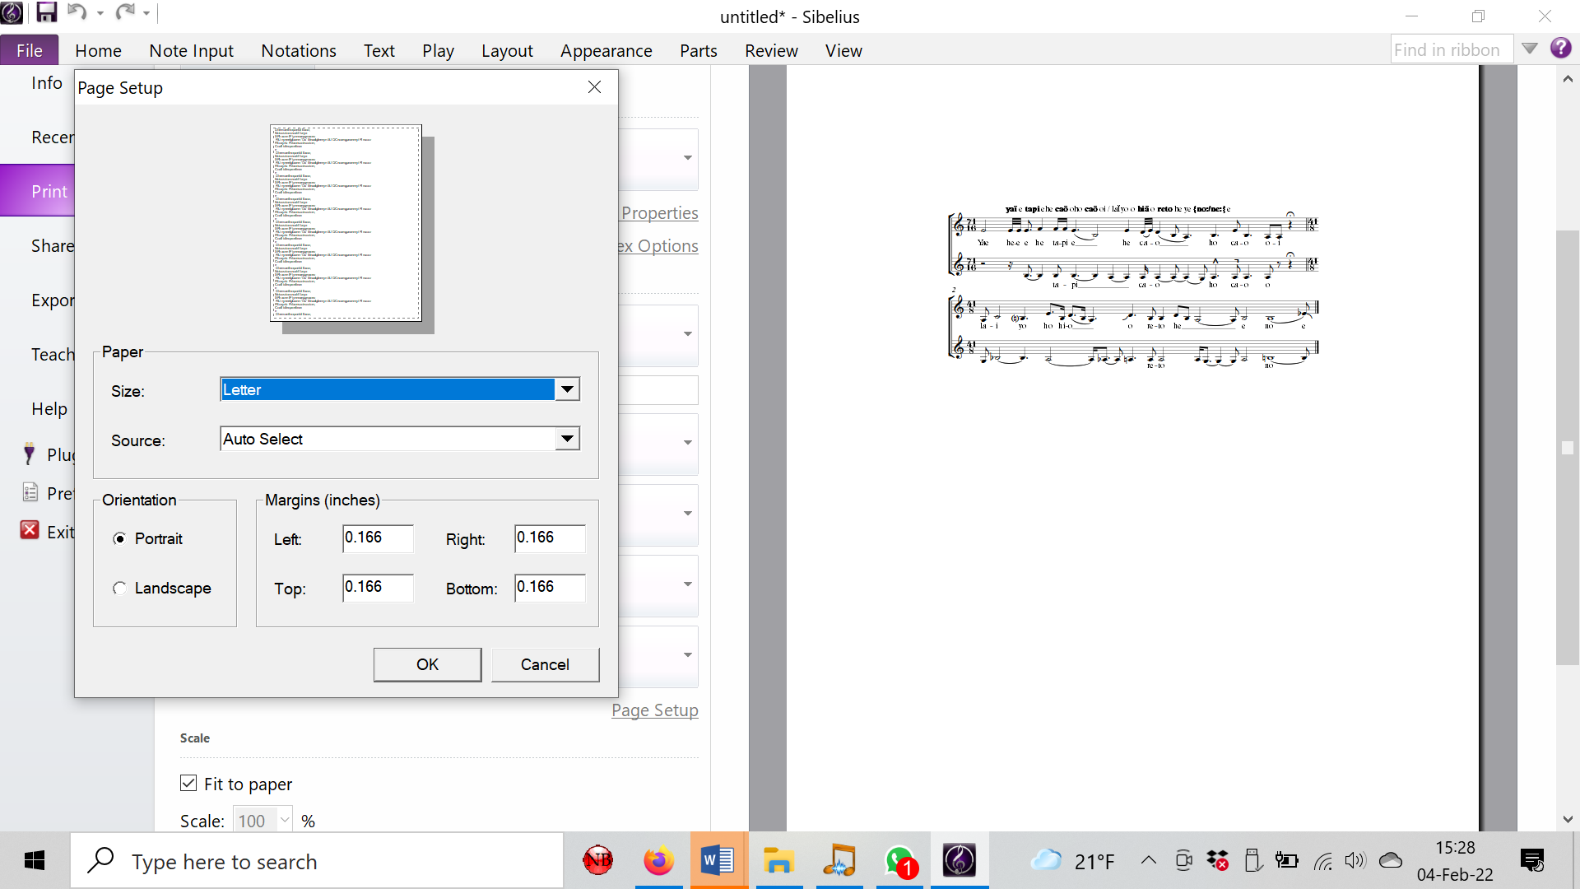
Task: Click the Sibelius logo icon in title bar
Action: click(x=12, y=12)
